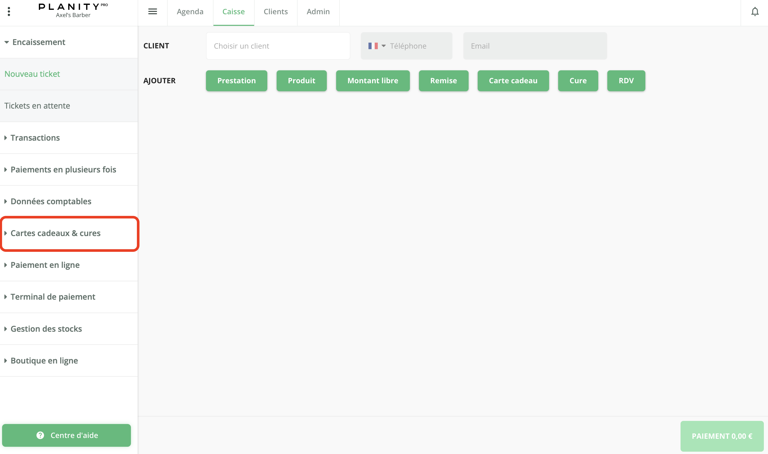This screenshot has height=454, width=768.
Task: Click the Choisir un client field
Action: coord(278,46)
